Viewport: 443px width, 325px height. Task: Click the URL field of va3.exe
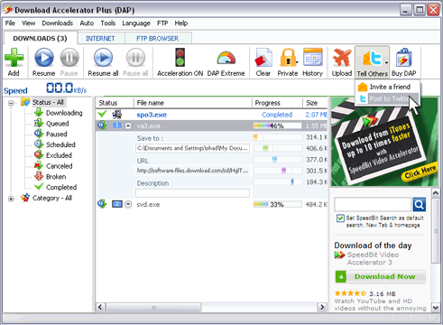[x=192, y=171]
